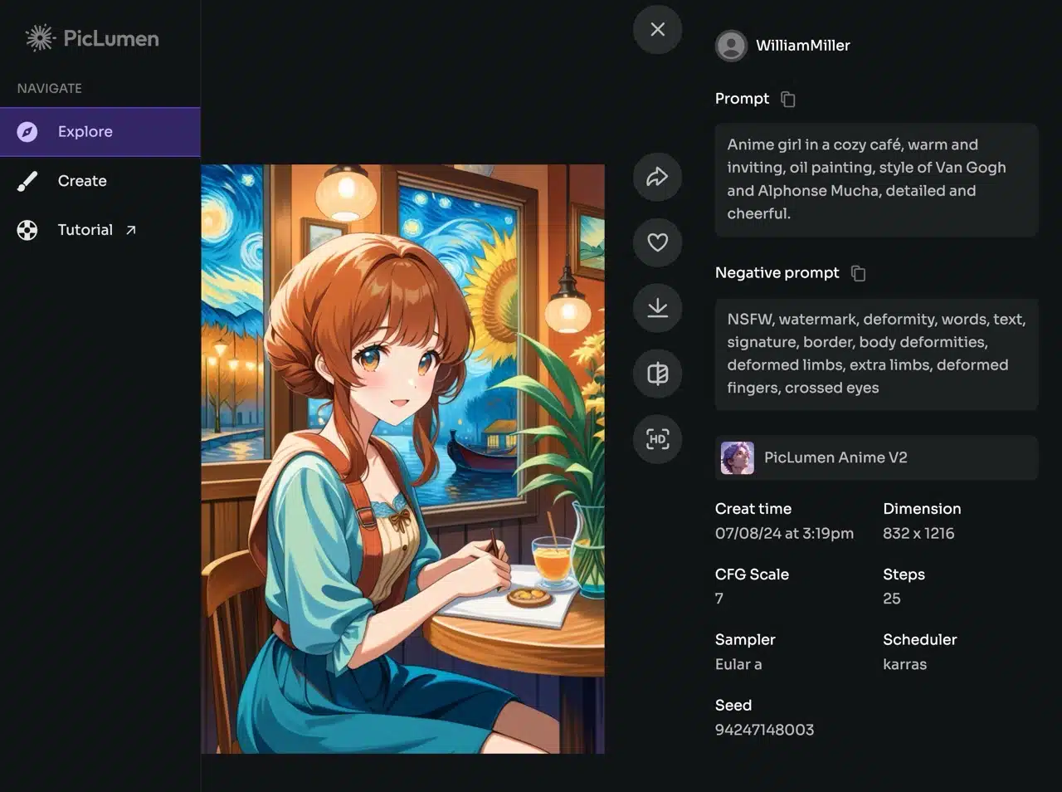Go to the Create section
This screenshot has width=1062, height=792.
(x=82, y=181)
